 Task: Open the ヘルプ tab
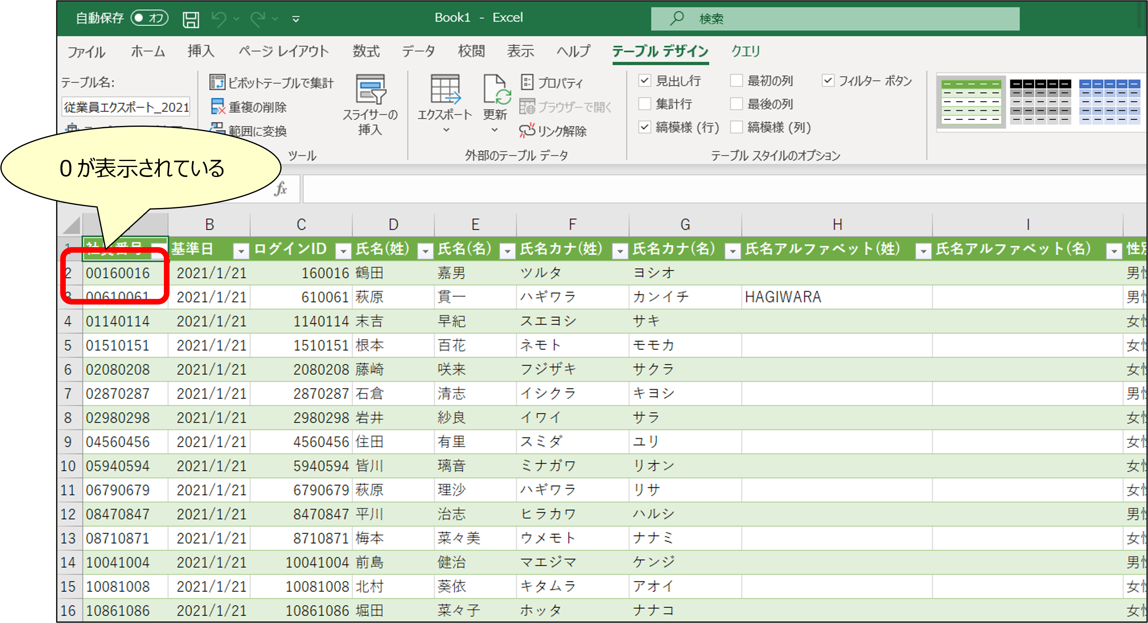coord(573,51)
